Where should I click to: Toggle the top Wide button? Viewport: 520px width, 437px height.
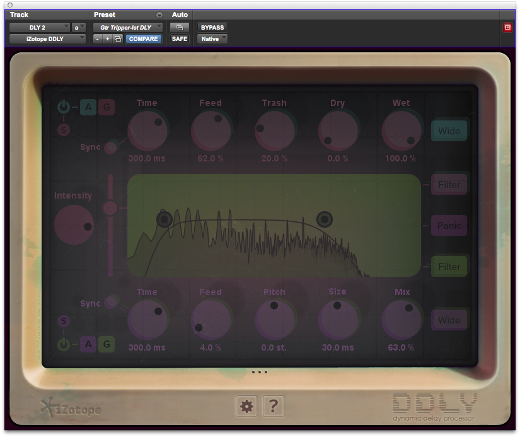pyautogui.click(x=449, y=131)
